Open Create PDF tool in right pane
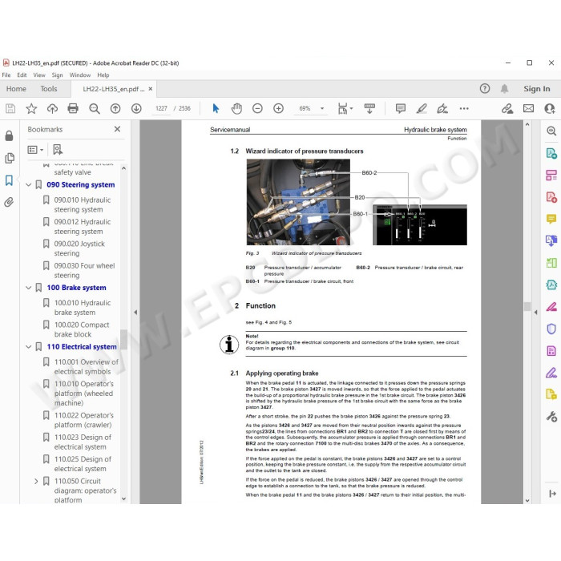561x561 pixels. coord(551,197)
